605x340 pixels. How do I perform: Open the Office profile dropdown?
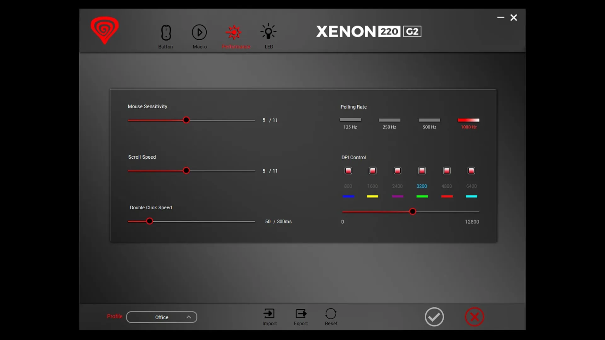[162, 317]
